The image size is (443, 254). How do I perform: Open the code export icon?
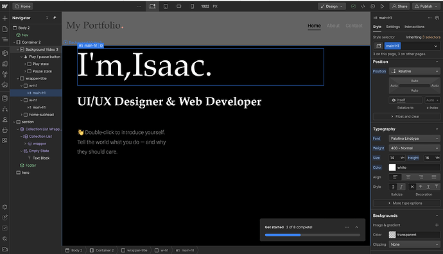pyautogui.click(x=363, y=6)
